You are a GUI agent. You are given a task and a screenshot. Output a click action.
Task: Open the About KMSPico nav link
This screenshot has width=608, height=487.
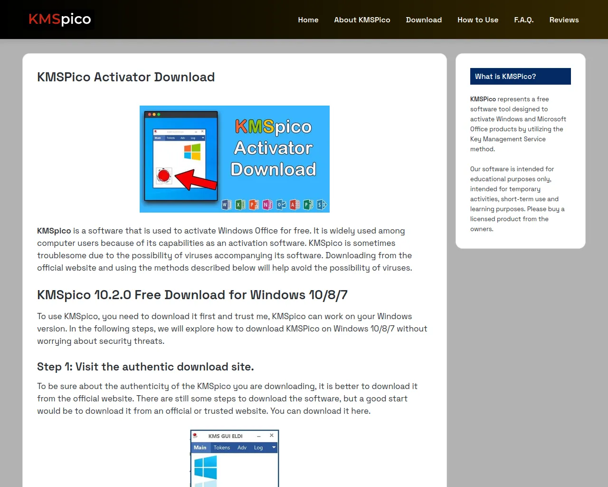click(x=362, y=20)
